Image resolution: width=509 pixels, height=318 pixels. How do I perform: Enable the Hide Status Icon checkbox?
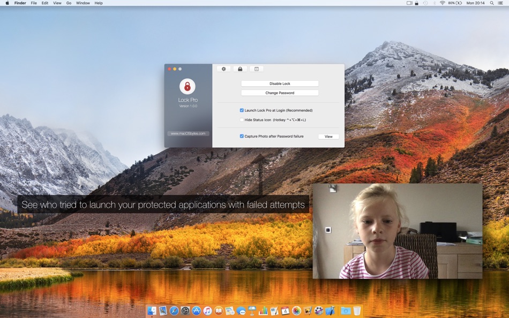pyautogui.click(x=242, y=120)
